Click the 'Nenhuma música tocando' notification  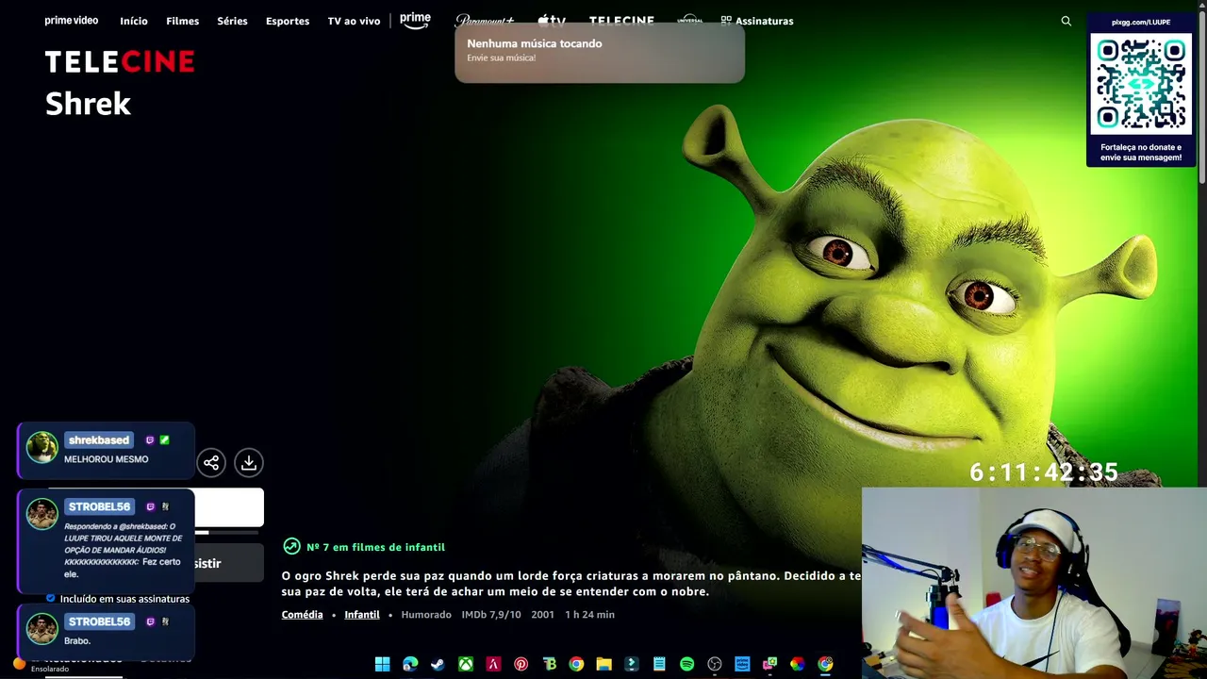(600, 53)
